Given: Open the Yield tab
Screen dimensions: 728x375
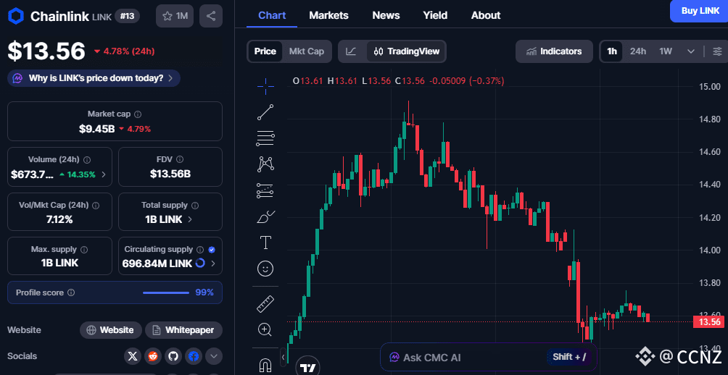Looking at the screenshot, I should pos(435,15).
